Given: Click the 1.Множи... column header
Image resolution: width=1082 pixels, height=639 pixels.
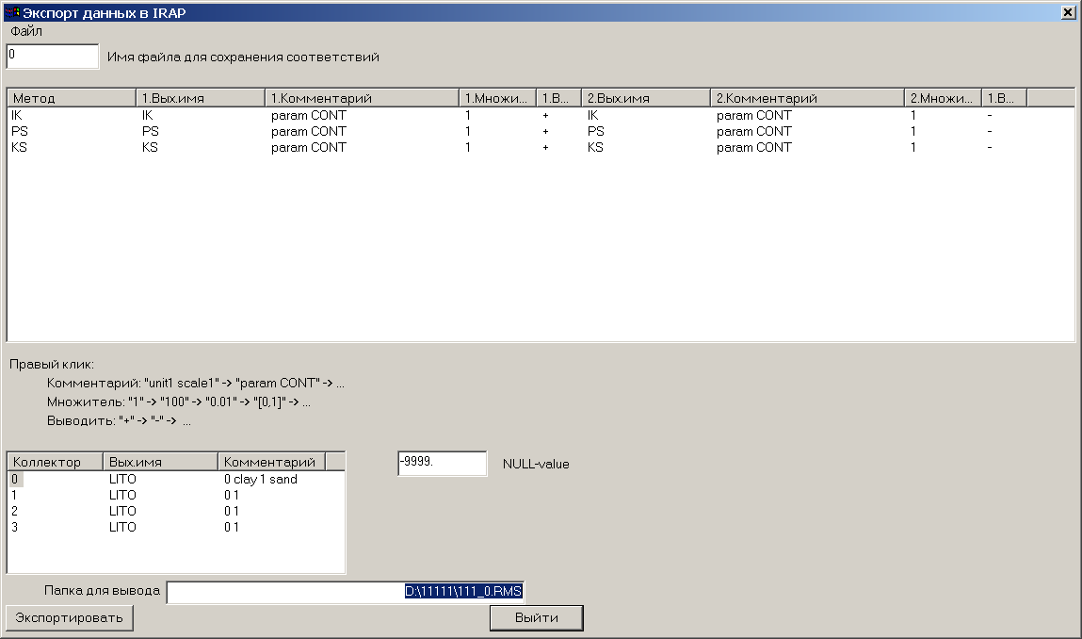Looking at the screenshot, I should (497, 98).
